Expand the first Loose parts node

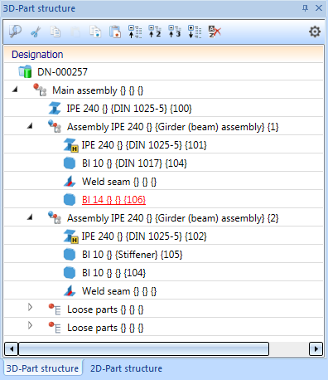(x=30, y=307)
